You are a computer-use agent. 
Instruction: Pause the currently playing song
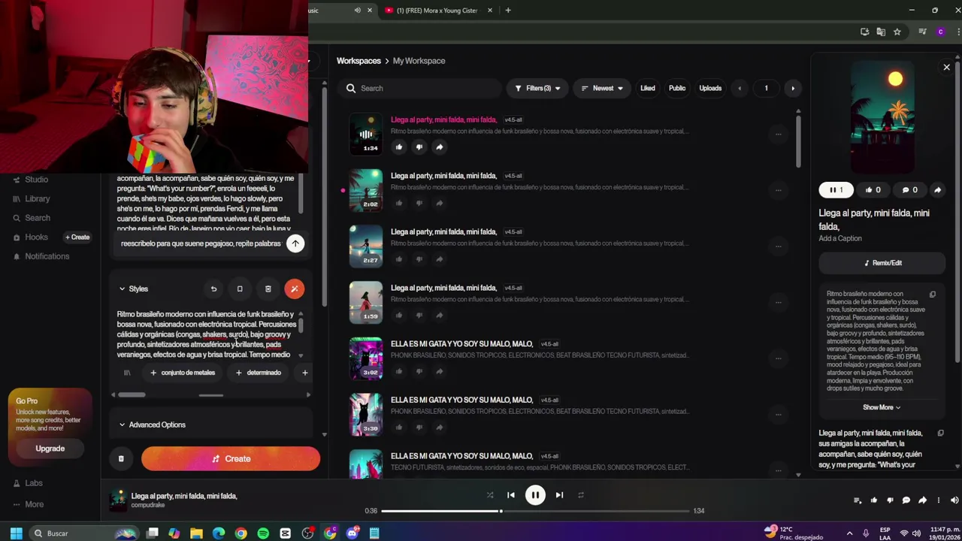click(535, 494)
